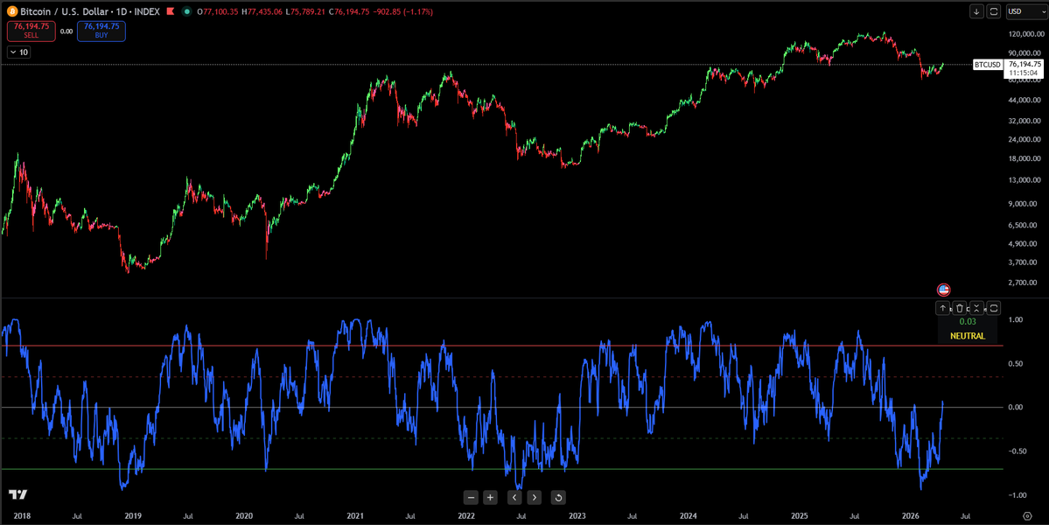Click the NEUTRAL indicator status label

(968, 336)
